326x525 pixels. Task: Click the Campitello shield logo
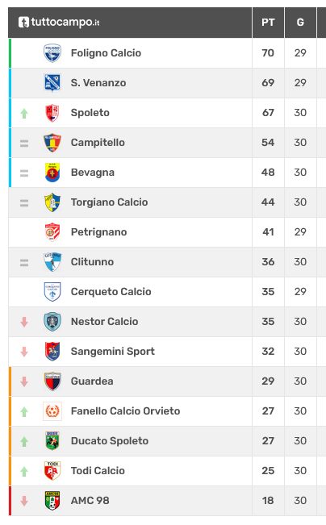click(x=52, y=142)
